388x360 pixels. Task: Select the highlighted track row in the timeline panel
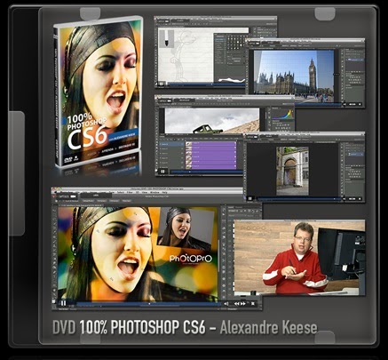coord(171,144)
